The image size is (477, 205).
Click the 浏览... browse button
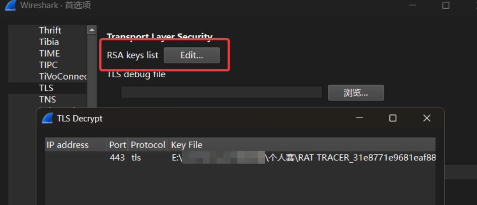356,92
